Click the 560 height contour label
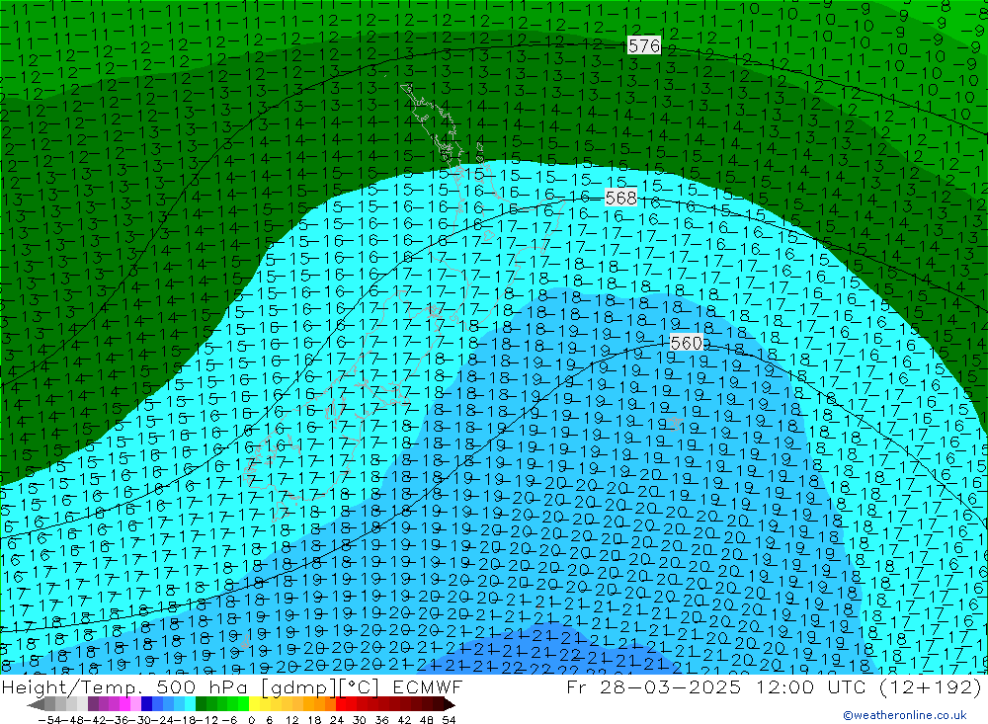Image resolution: width=988 pixels, height=724 pixels. (x=687, y=343)
